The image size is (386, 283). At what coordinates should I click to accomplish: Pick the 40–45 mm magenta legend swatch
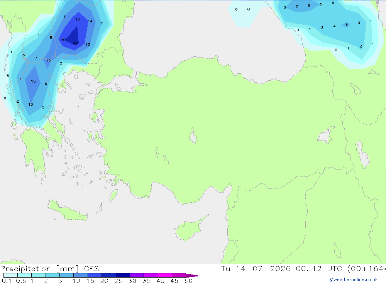tap(165, 275)
